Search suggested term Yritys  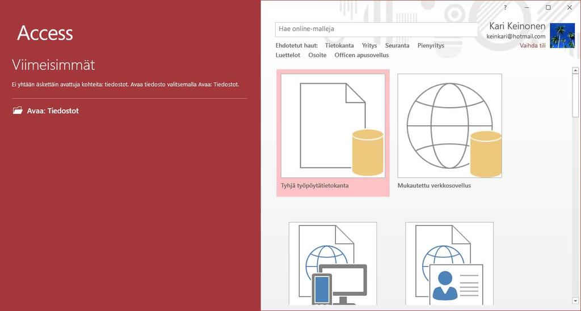369,45
